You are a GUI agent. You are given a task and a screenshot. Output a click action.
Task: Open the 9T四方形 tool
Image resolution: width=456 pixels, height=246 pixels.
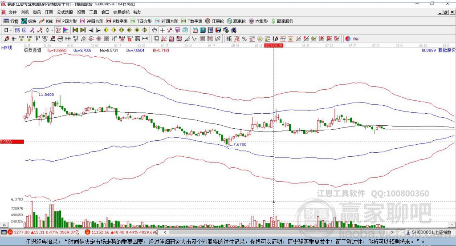pyautogui.click(x=167, y=21)
